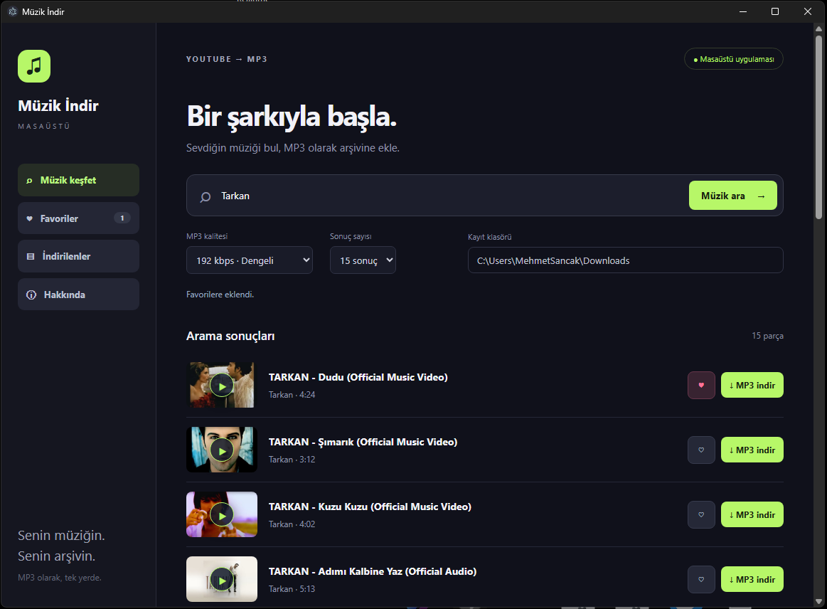Viewport: 827px width, 609px height.
Task: Play preview of TARKAN - Şımarık
Action: coord(222,450)
